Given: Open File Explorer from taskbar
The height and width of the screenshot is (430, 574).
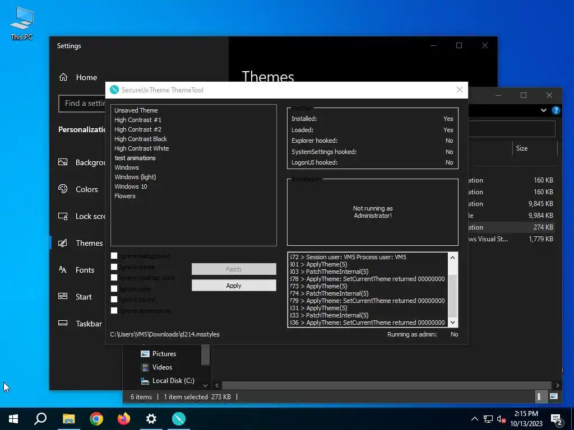Looking at the screenshot, I should (x=68, y=419).
